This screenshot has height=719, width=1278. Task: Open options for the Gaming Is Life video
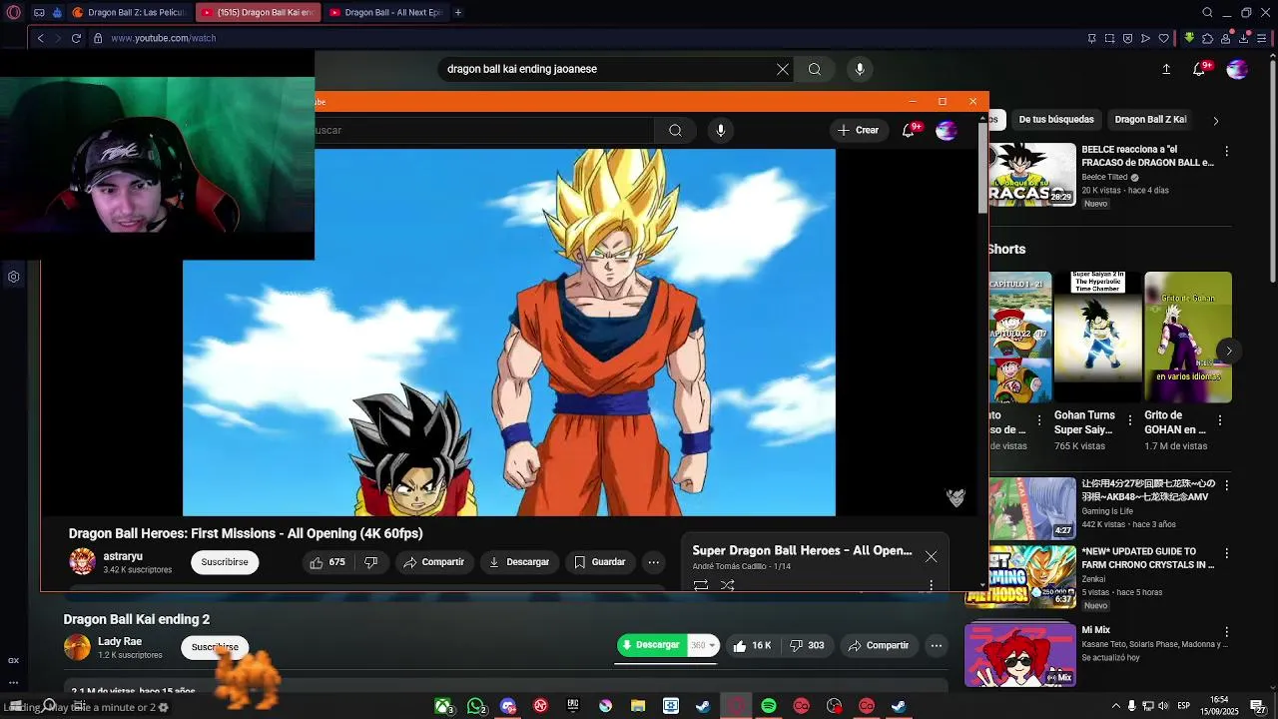[1227, 485]
